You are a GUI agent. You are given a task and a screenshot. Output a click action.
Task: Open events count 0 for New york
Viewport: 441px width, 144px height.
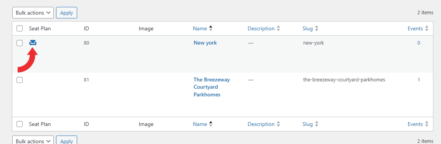click(x=419, y=43)
